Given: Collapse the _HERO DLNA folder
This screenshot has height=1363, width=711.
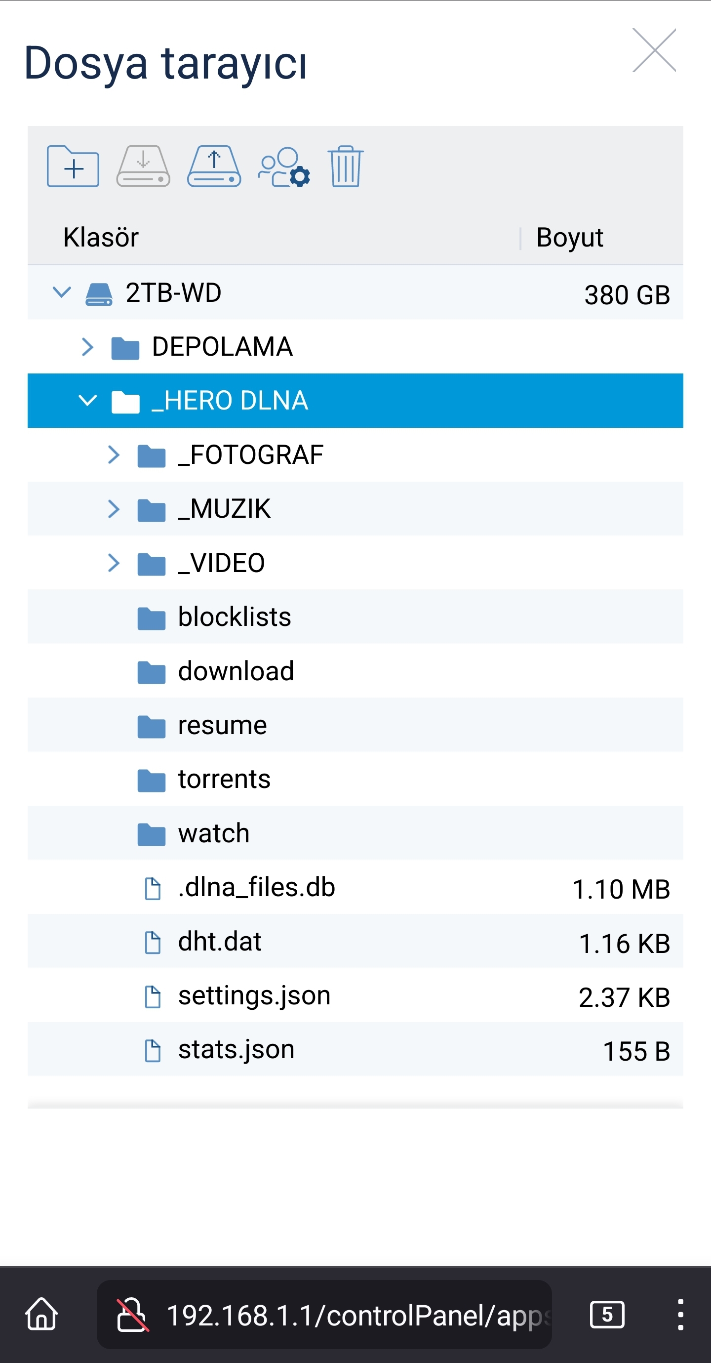Looking at the screenshot, I should 88,401.
